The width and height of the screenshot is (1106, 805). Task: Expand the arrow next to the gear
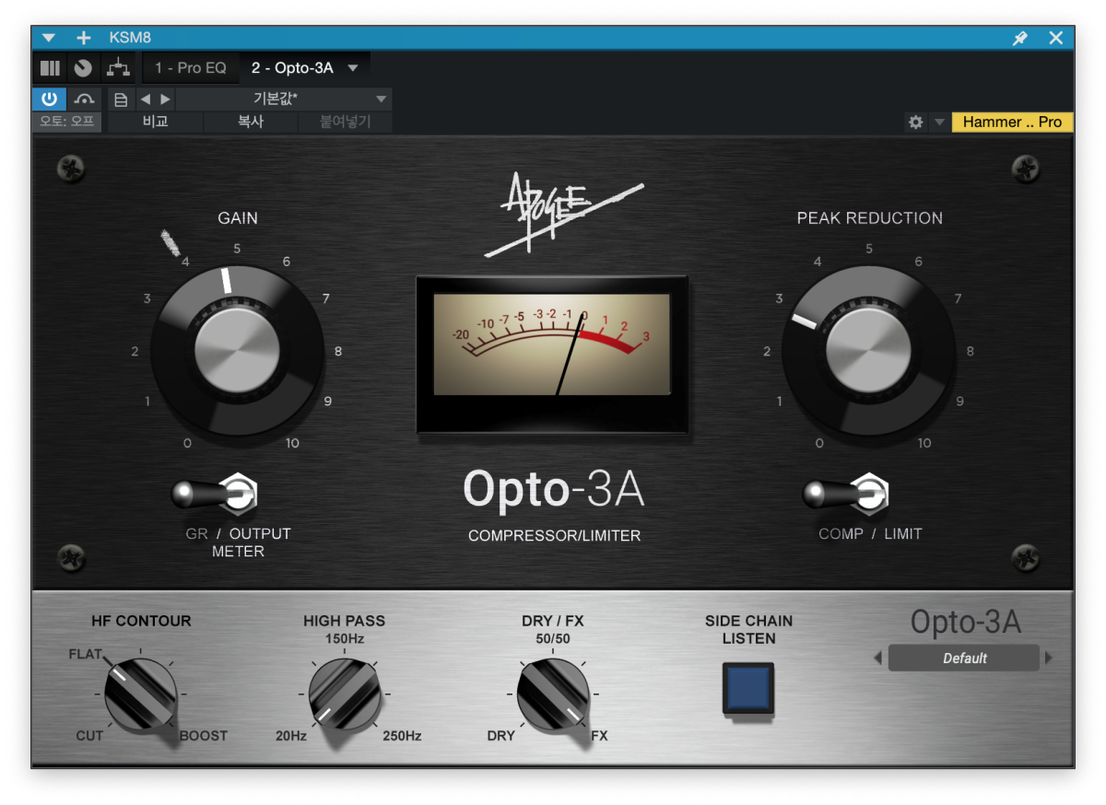coord(938,122)
